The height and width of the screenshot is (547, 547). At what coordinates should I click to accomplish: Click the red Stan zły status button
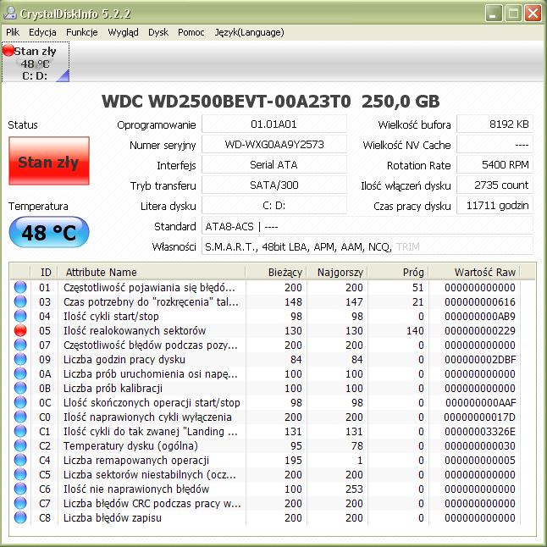[x=49, y=161]
